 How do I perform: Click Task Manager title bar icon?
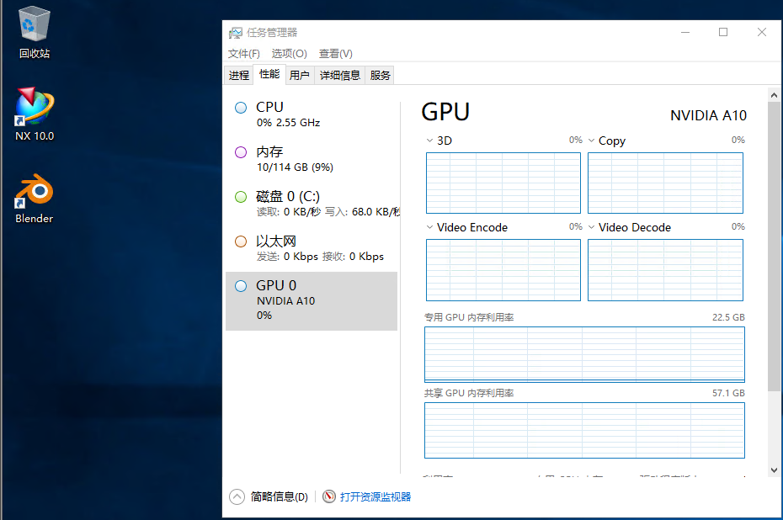click(x=235, y=33)
